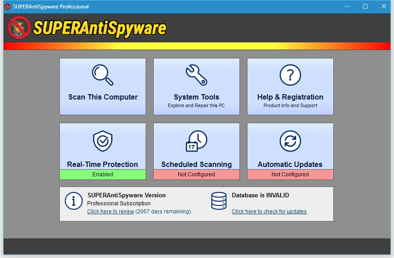Screen dimensions: 394x258
Task: Click the magnifying glass scan icon
Action: pyautogui.click(x=102, y=75)
